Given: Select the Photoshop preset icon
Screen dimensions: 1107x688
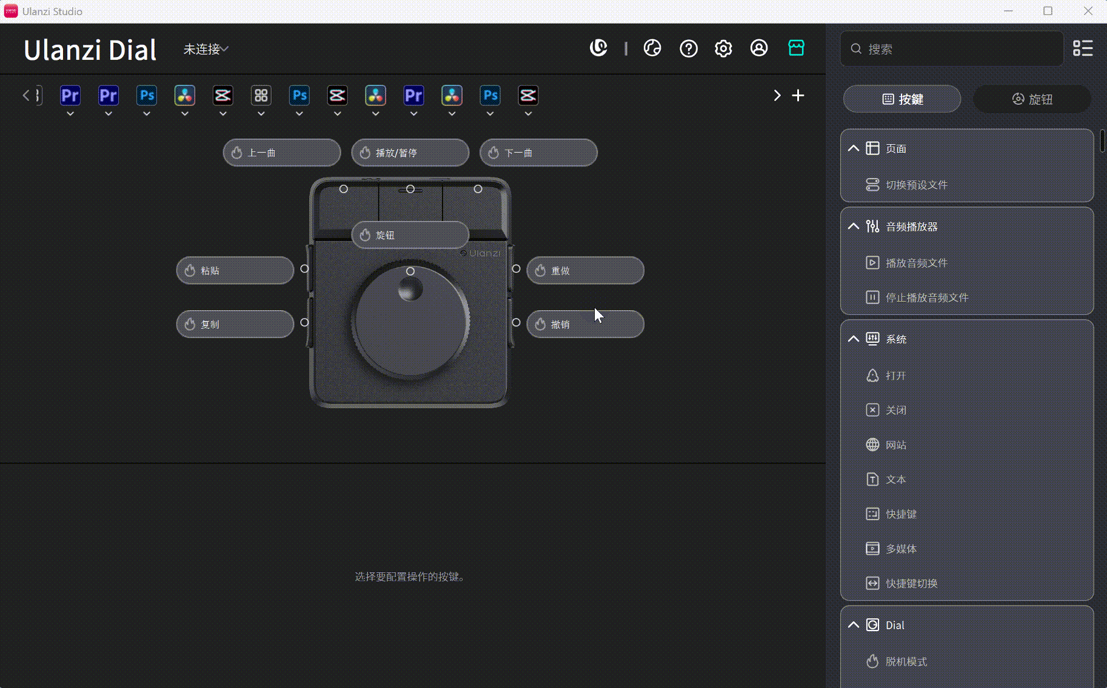Looking at the screenshot, I should 146,95.
